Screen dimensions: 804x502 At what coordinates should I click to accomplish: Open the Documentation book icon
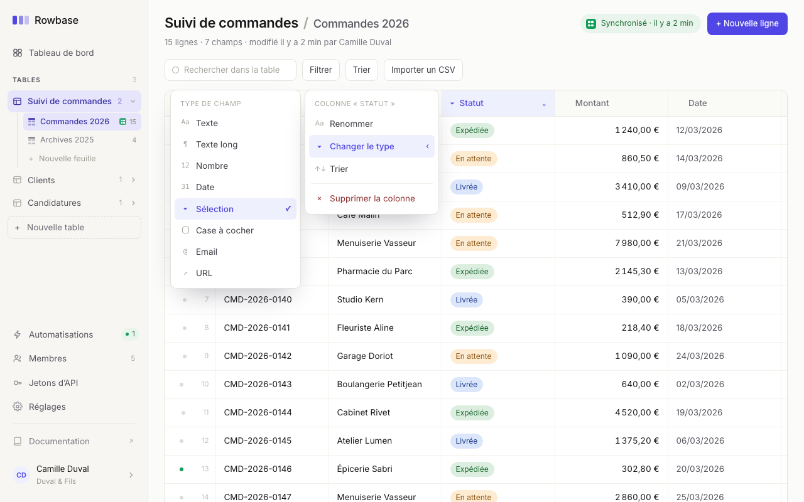click(18, 441)
